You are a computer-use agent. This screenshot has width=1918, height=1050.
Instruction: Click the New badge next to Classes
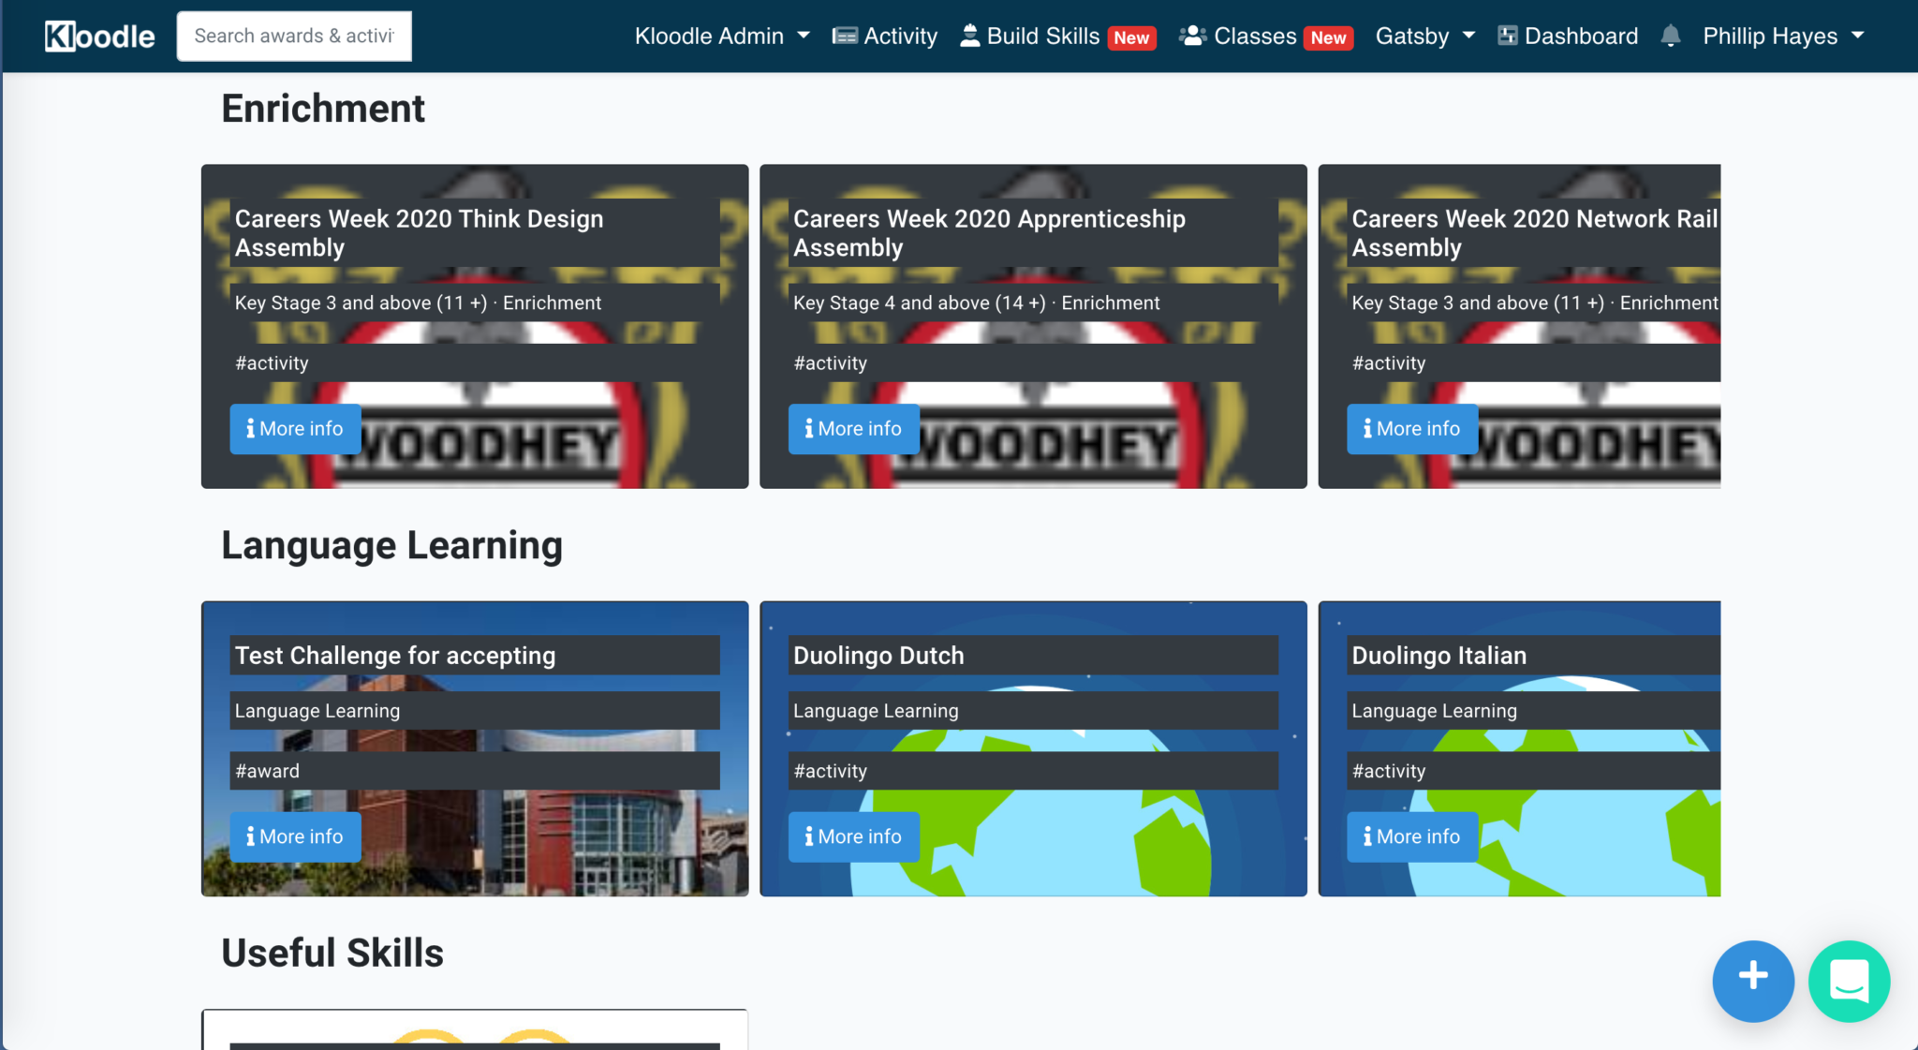click(x=1328, y=37)
